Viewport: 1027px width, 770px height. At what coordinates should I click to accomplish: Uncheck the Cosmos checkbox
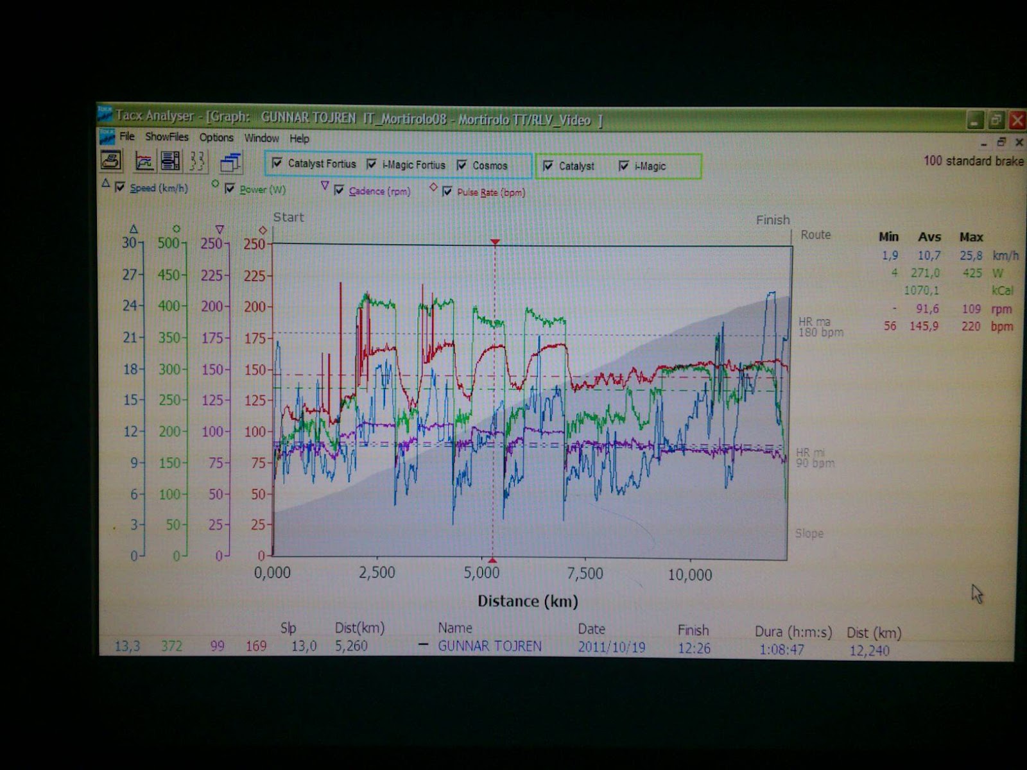[x=462, y=166]
